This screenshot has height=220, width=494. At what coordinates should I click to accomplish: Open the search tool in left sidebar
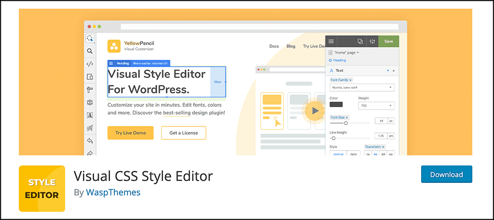pos(90,51)
